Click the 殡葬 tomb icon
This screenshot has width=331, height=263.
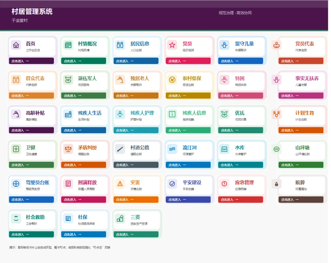point(276,184)
